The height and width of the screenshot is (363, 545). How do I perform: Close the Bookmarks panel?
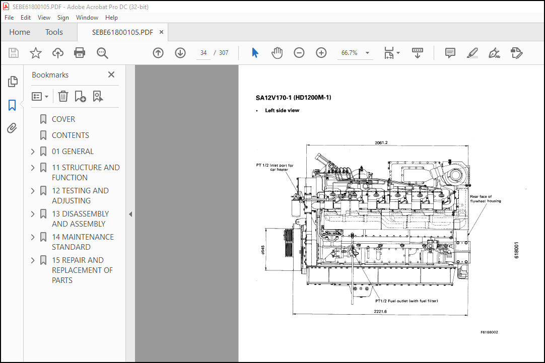tap(111, 75)
